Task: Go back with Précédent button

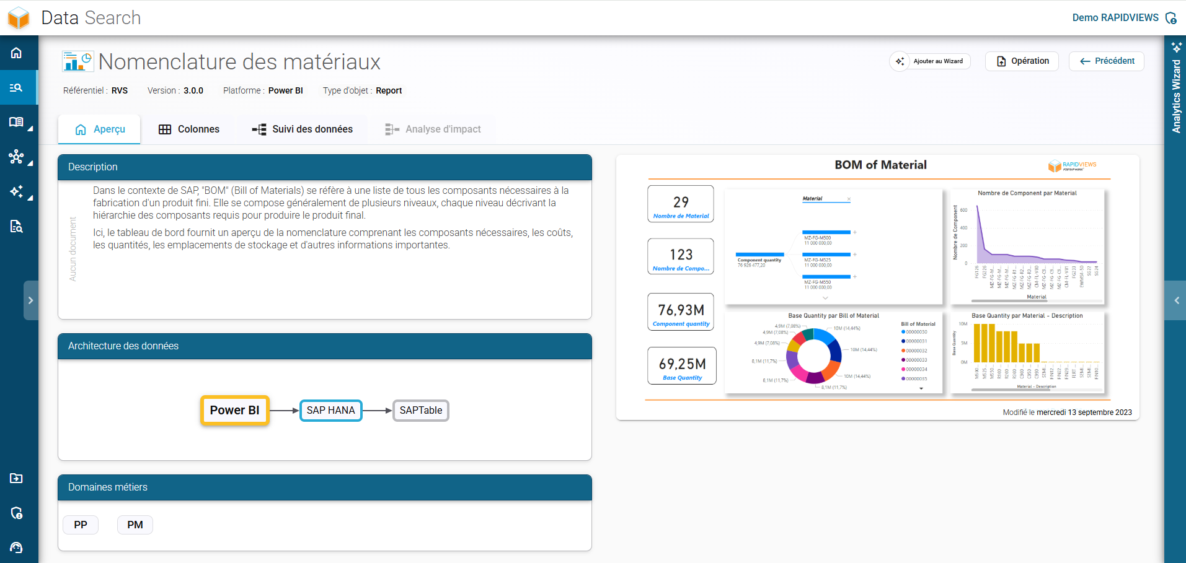Action: pyautogui.click(x=1107, y=61)
